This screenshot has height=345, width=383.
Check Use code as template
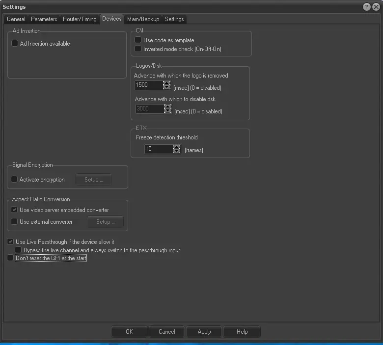click(138, 40)
